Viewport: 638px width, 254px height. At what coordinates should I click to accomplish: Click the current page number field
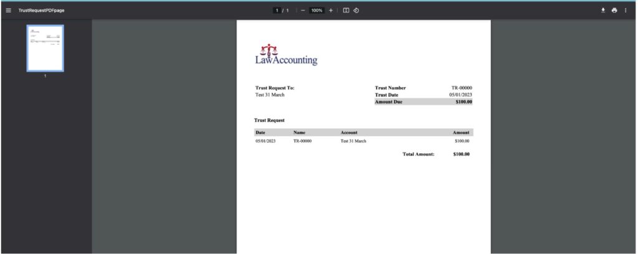coord(279,11)
